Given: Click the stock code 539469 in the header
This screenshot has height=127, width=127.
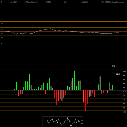Looking at the screenshot, I should tap(85, 2).
